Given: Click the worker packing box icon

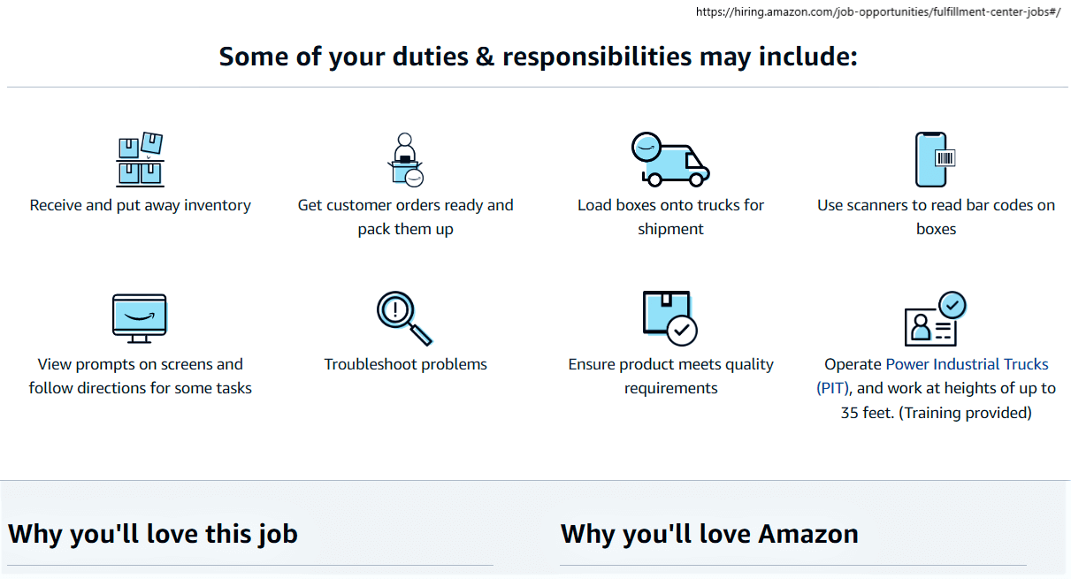Looking at the screenshot, I should (x=406, y=159).
